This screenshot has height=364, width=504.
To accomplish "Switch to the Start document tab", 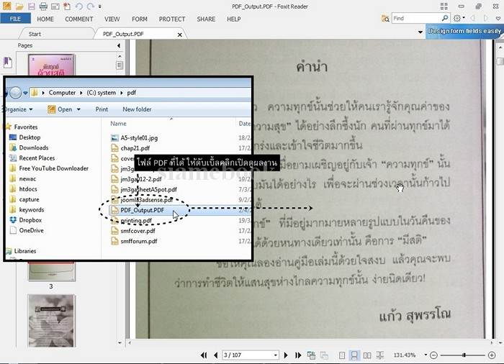I will (35, 34).
